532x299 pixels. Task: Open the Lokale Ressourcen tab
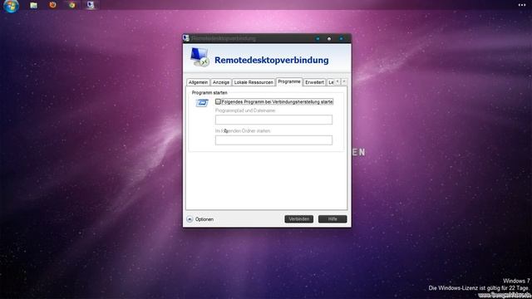[254, 82]
